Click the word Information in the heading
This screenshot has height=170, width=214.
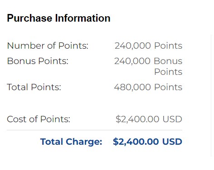(83, 18)
